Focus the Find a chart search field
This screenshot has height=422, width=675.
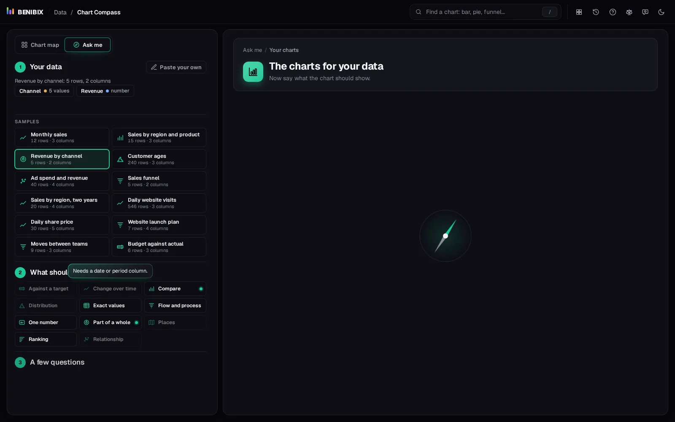pos(485,12)
